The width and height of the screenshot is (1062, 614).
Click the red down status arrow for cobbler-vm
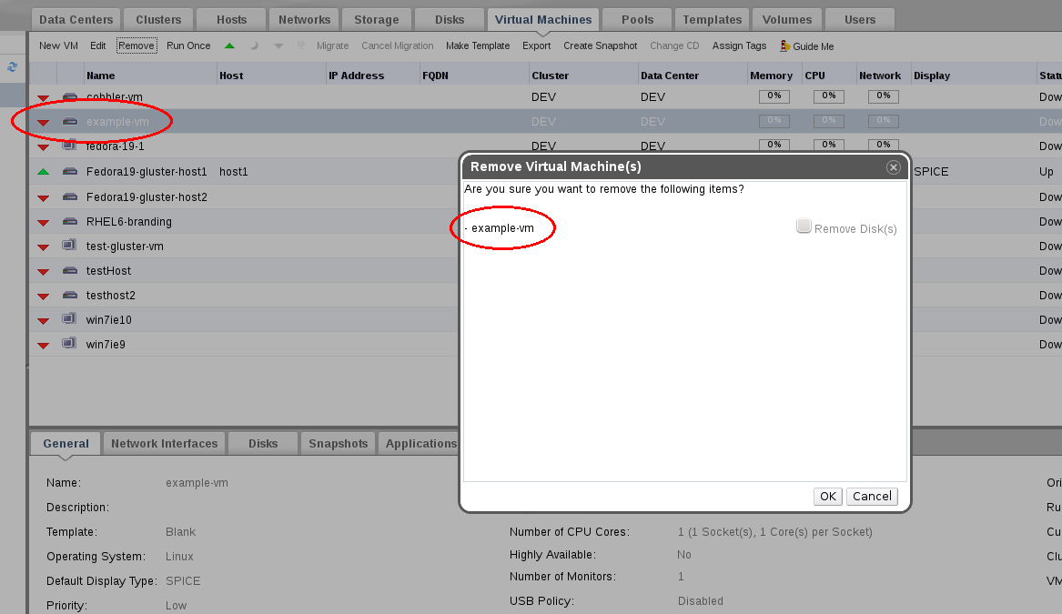tap(43, 97)
